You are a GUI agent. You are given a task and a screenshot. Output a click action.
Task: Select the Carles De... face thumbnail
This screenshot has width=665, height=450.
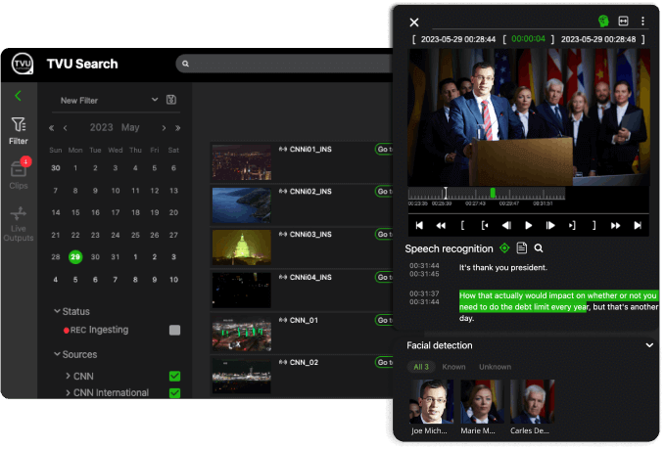click(x=532, y=402)
